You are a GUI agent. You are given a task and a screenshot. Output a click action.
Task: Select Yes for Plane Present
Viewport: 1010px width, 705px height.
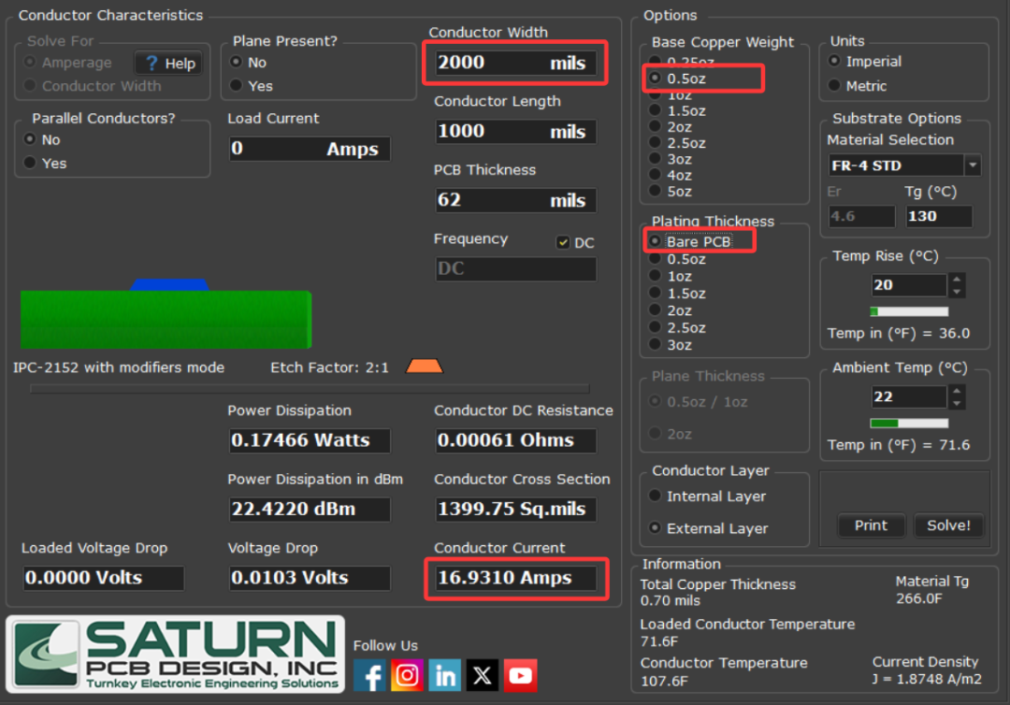click(238, 86)
